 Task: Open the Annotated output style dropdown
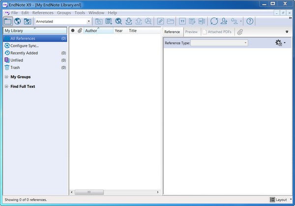coord(89,22)
